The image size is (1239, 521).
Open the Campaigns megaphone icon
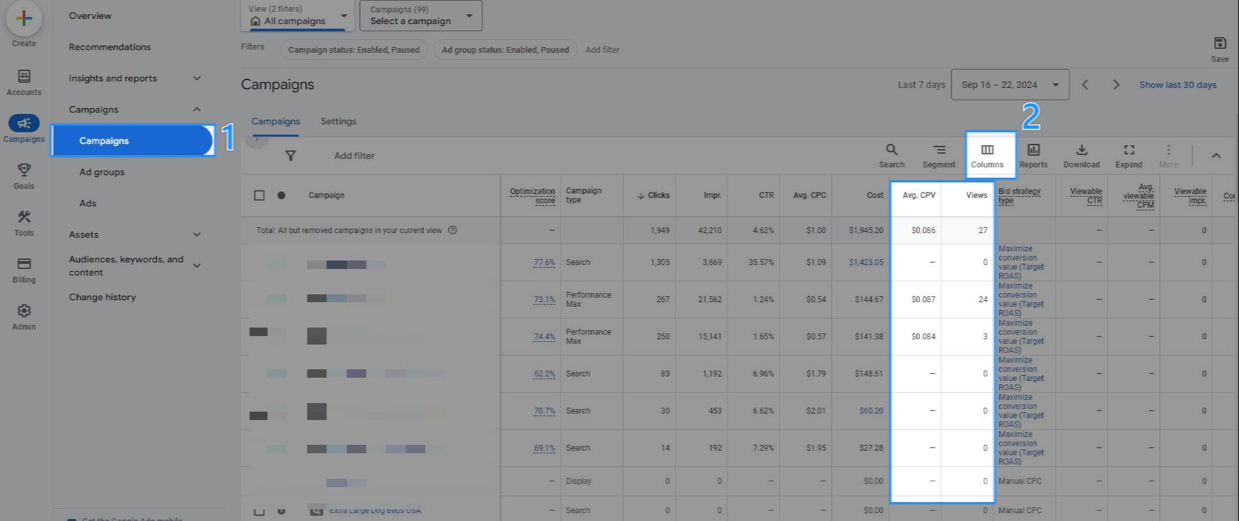click(24, 123)
